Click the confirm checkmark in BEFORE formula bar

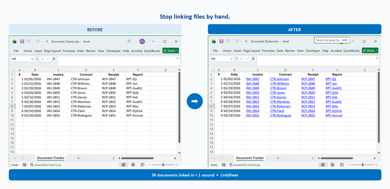click(48, 59)
